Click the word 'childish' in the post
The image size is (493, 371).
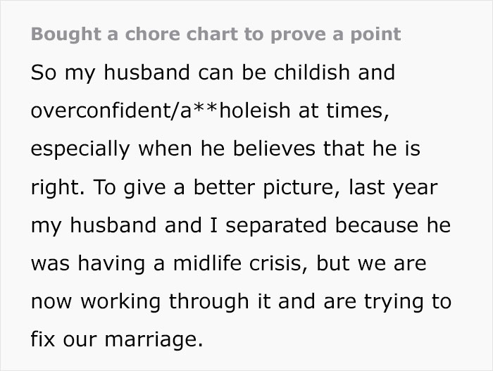click(312, 73)
